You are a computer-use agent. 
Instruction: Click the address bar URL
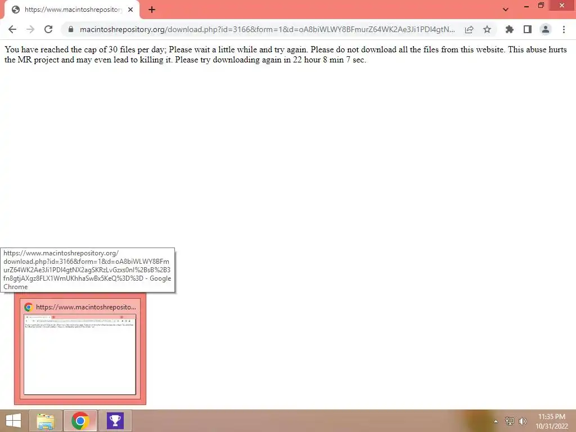(267, 29)
